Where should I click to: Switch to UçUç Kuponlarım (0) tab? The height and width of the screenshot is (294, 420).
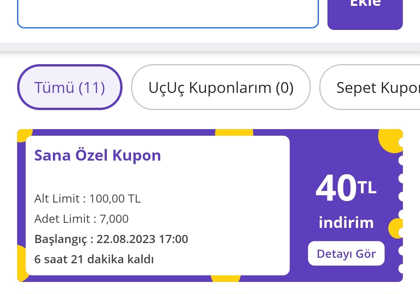220,87
